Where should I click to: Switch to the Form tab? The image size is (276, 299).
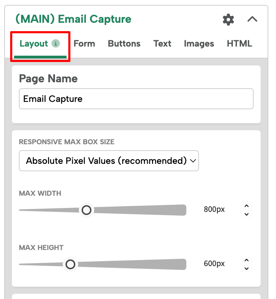84,43
